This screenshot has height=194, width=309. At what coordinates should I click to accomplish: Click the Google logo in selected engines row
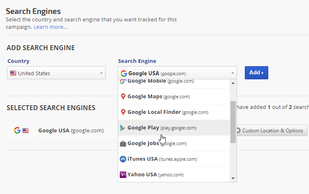tap(17, 131)
